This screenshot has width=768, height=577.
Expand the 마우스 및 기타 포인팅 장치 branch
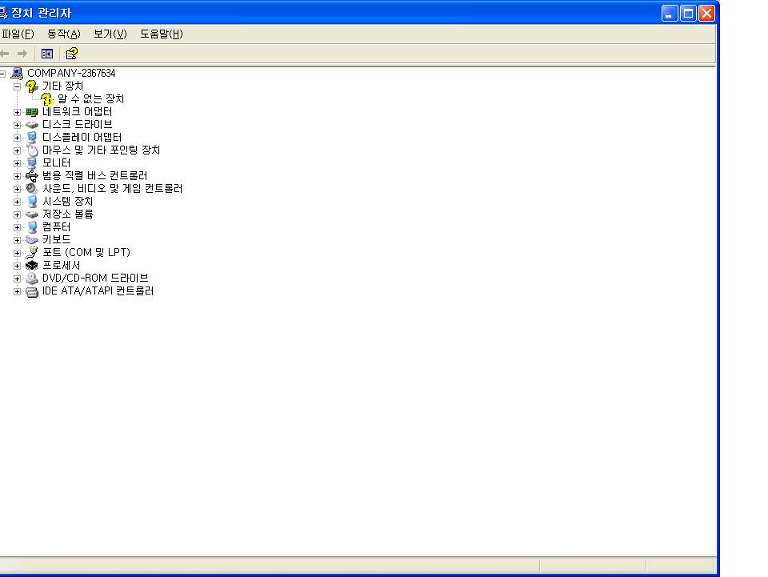click(x=17, y=150)
